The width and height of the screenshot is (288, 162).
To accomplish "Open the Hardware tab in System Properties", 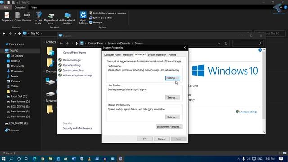I will 128,55.
